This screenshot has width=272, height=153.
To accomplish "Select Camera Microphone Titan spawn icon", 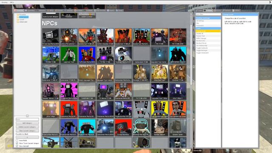I will coord(69,37).
